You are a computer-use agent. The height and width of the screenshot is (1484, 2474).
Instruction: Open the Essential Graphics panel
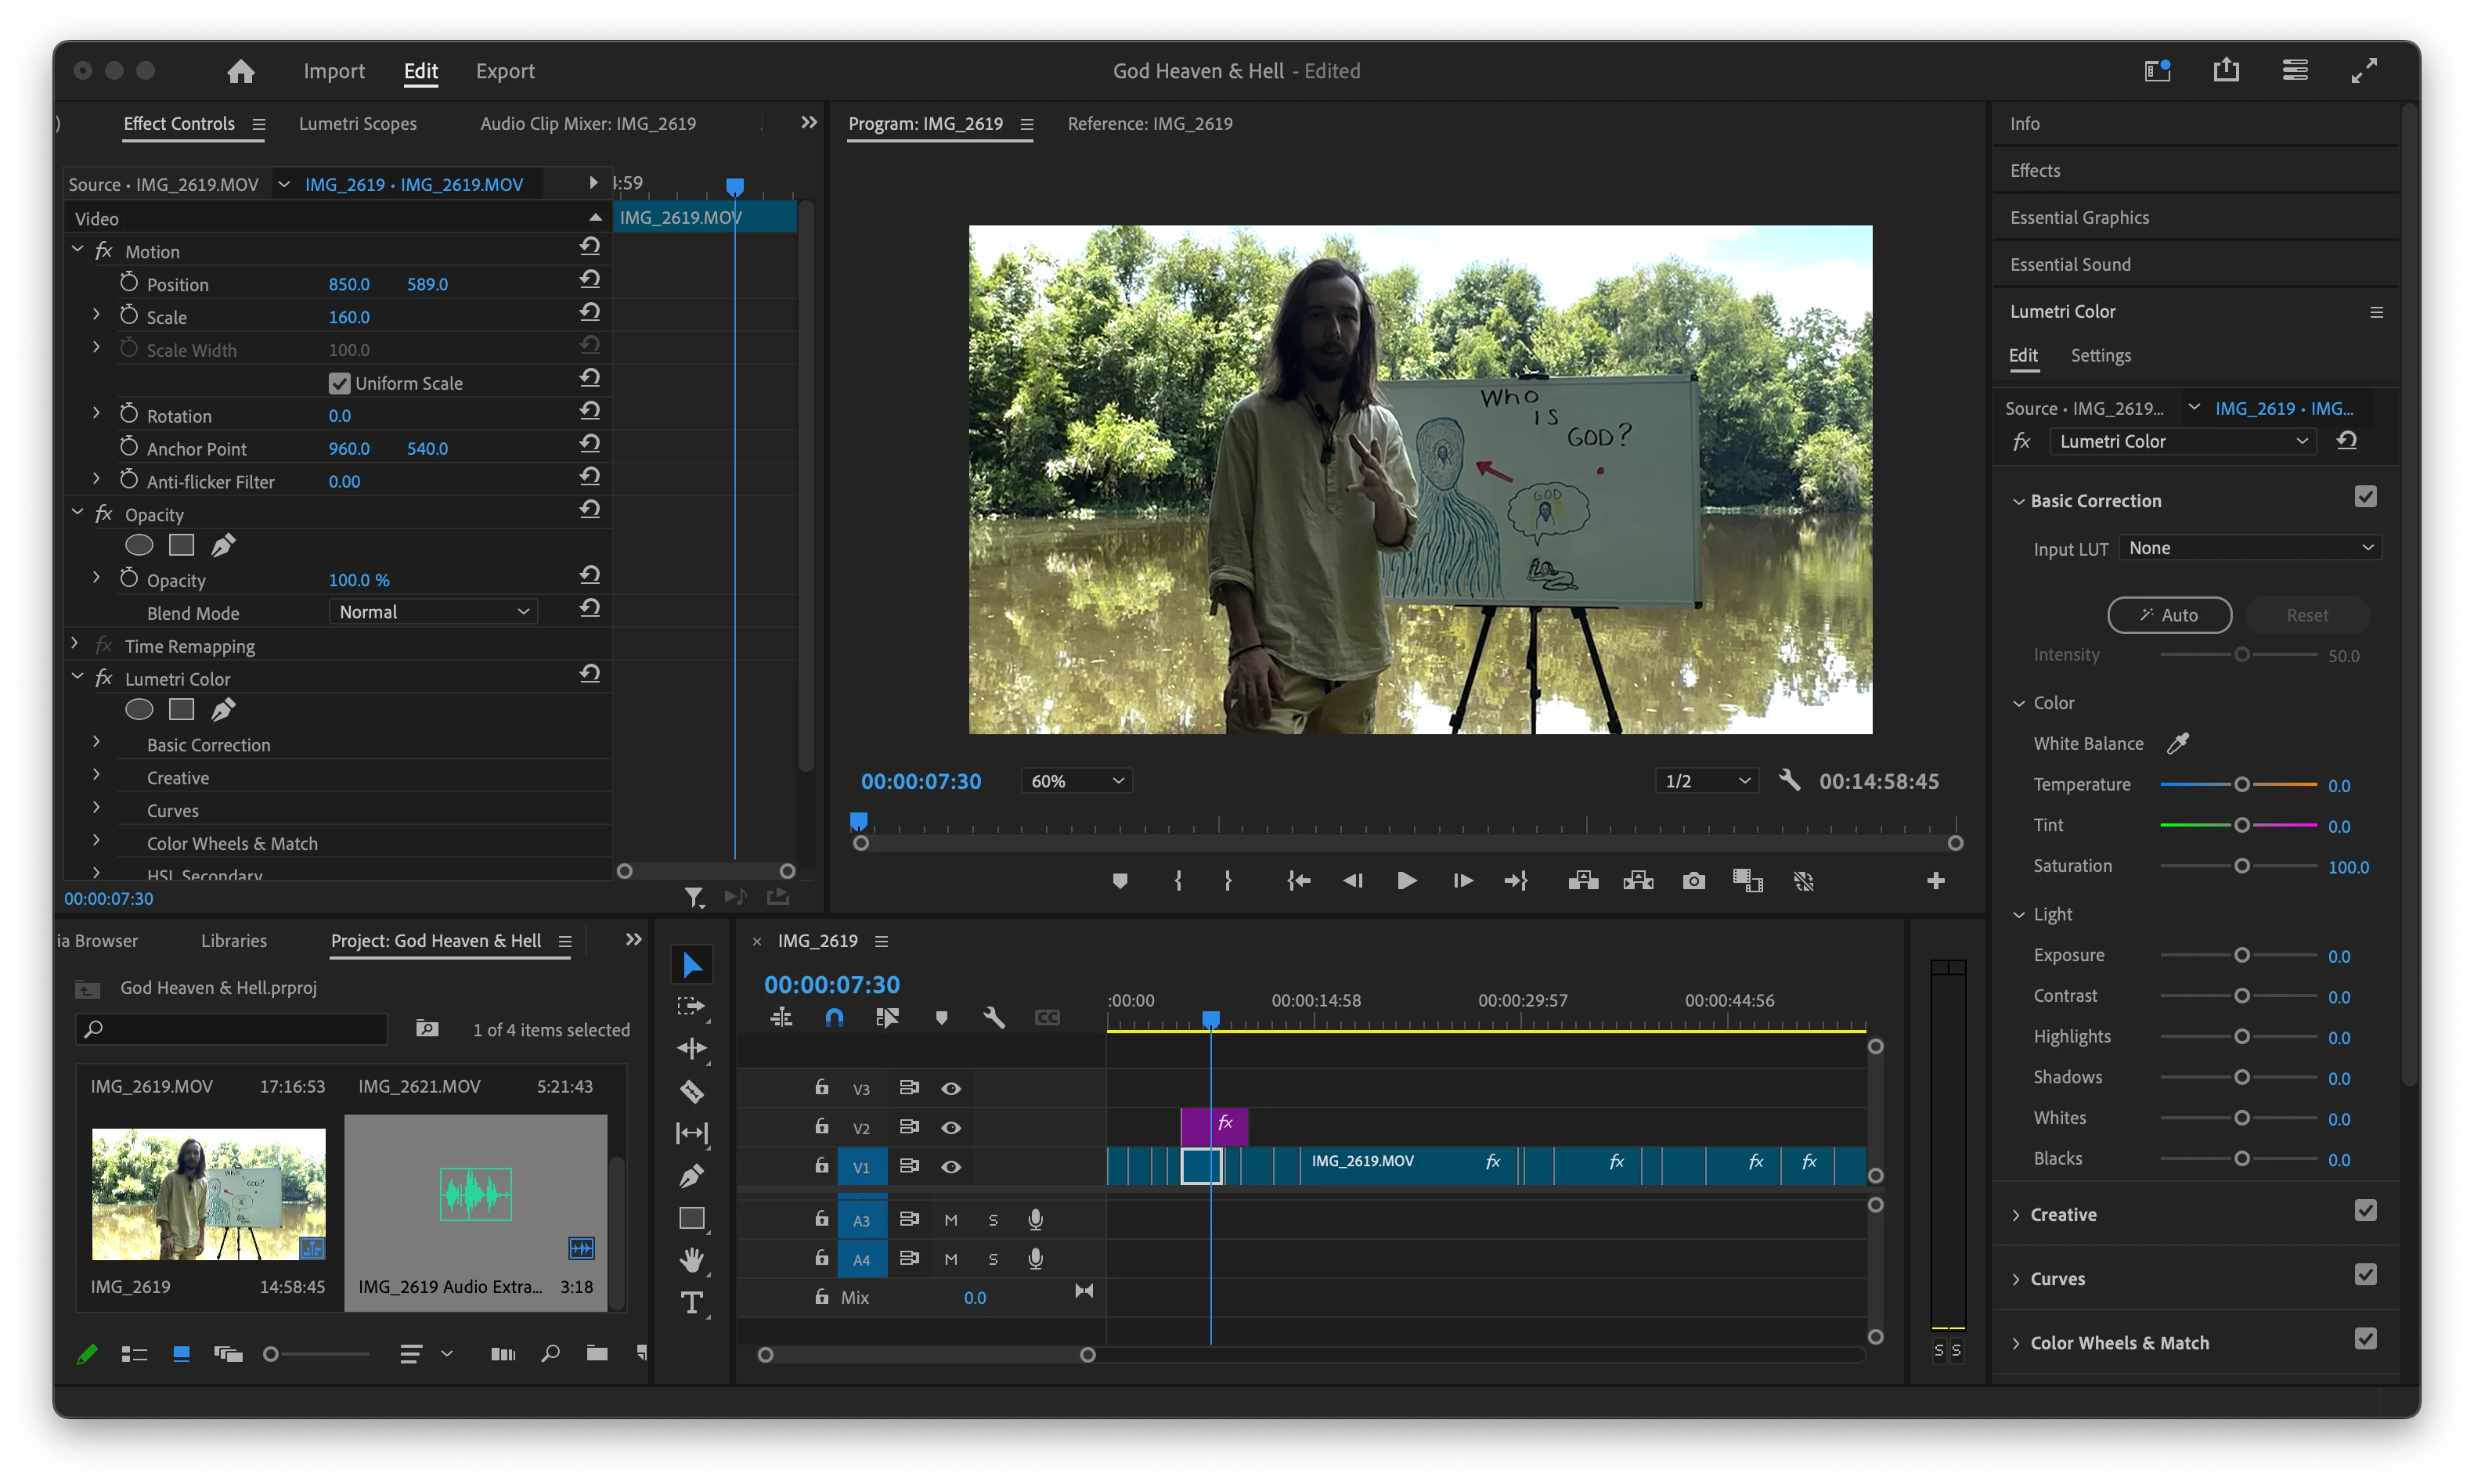coord(2079,217)
